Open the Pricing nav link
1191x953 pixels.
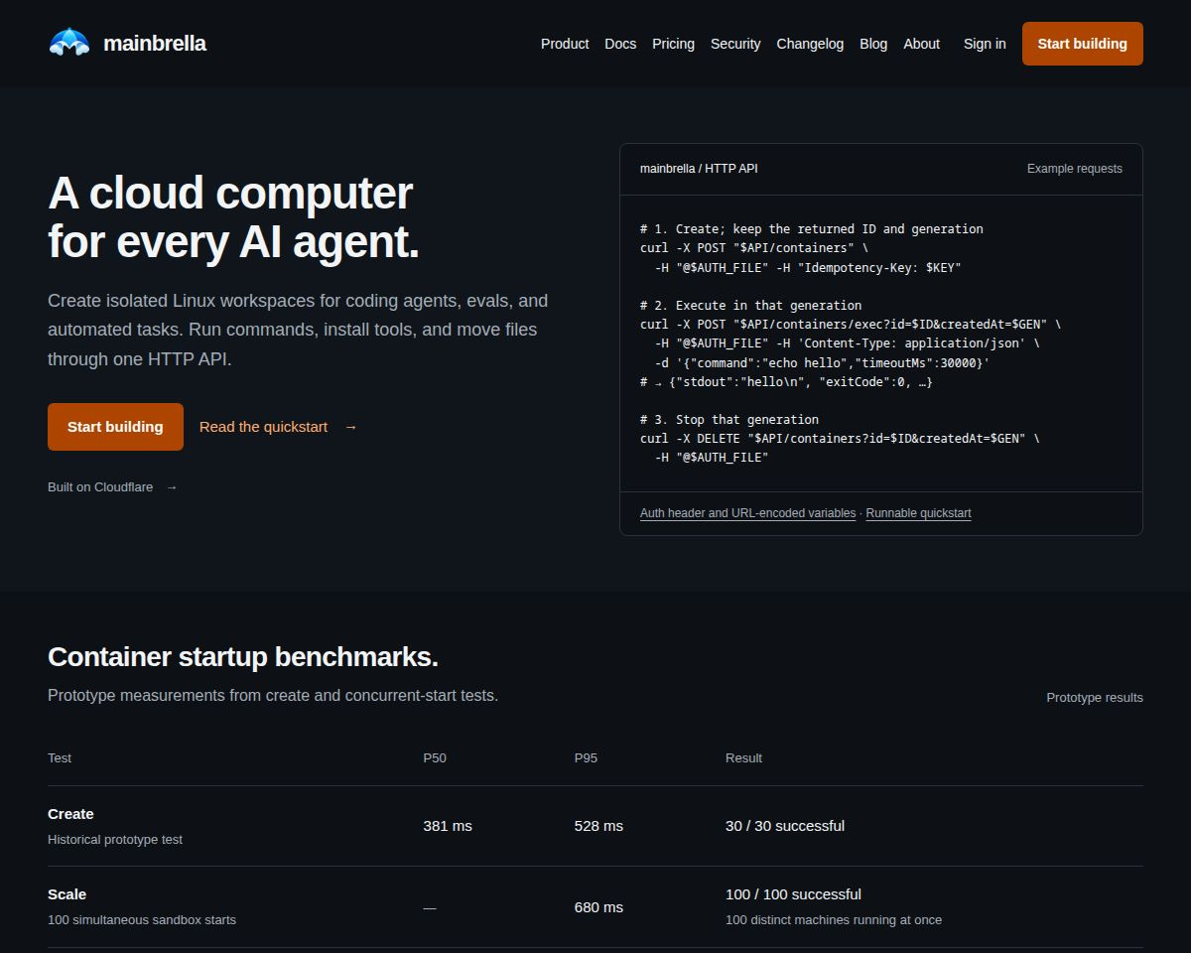[x=673, y=44]
